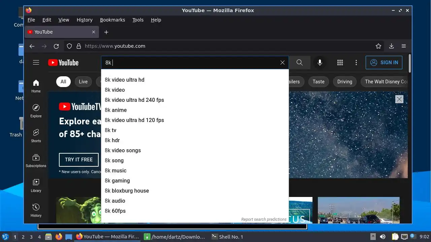The width and height of the screenshot is (431, 242).
Task: Click the tracking protection shield icon
Action: click(69, 46)
